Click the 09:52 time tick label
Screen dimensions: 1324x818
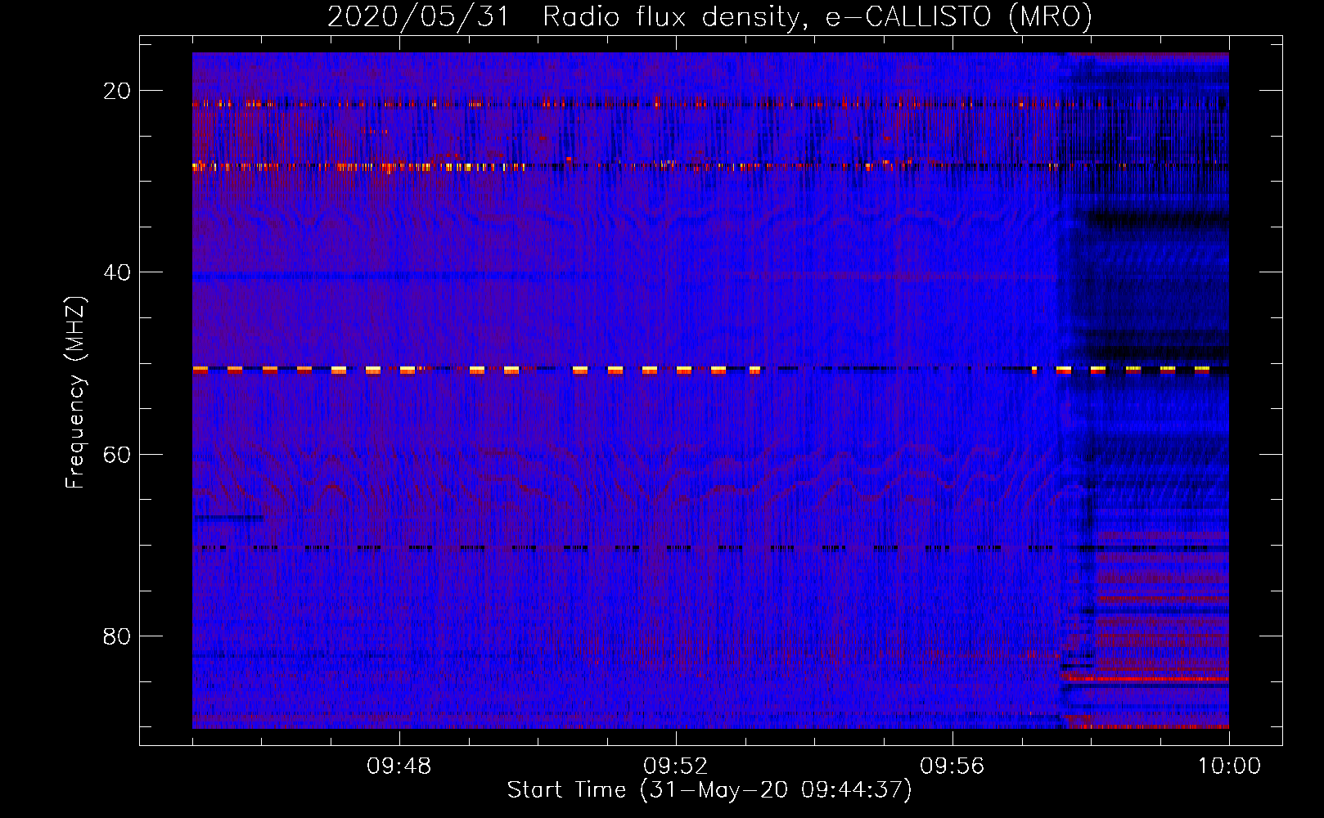(x=675, y=766)
